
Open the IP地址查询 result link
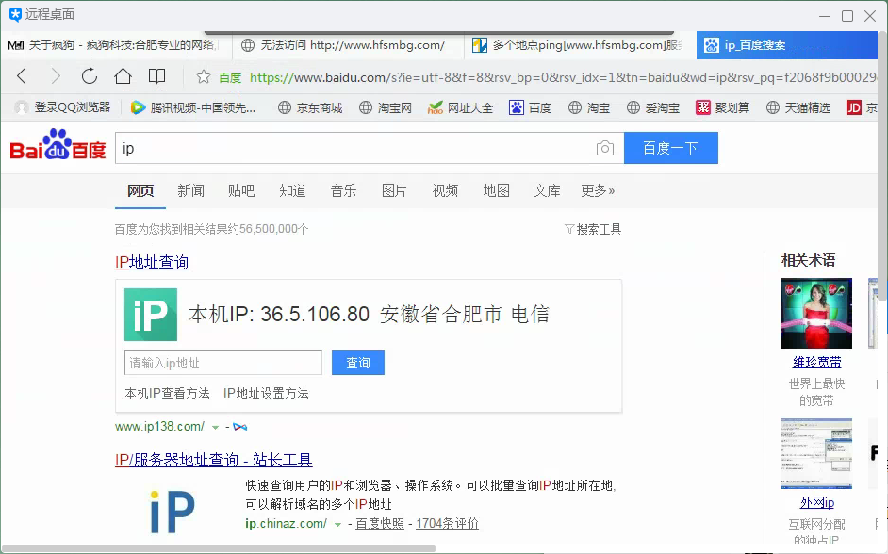point(152,262)
